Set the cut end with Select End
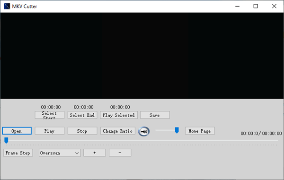Image resolution: width=284 pixels, height=180 pixels. click(x=82, y=115)
